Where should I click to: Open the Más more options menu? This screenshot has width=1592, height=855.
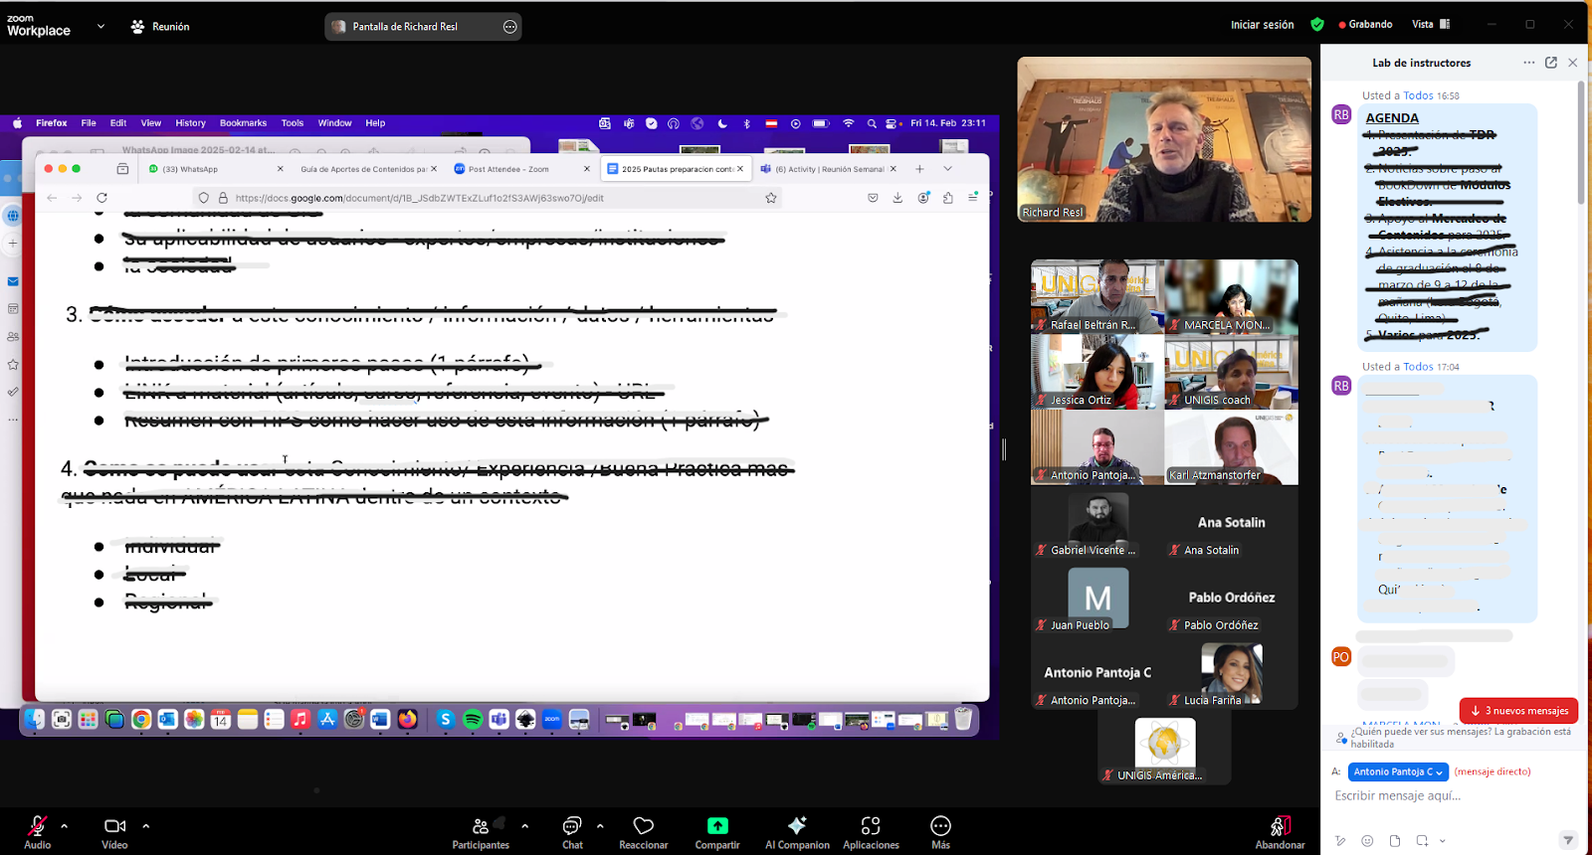pos(940,832)
